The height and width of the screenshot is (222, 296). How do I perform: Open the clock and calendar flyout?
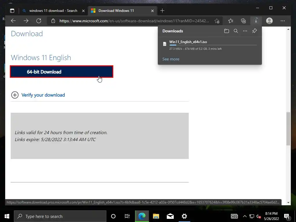271,216
